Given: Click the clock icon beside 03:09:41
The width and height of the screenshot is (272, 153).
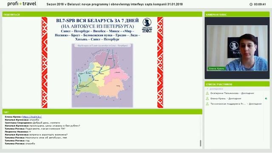Looking at the screenshot, I should (x=251, y=4).
